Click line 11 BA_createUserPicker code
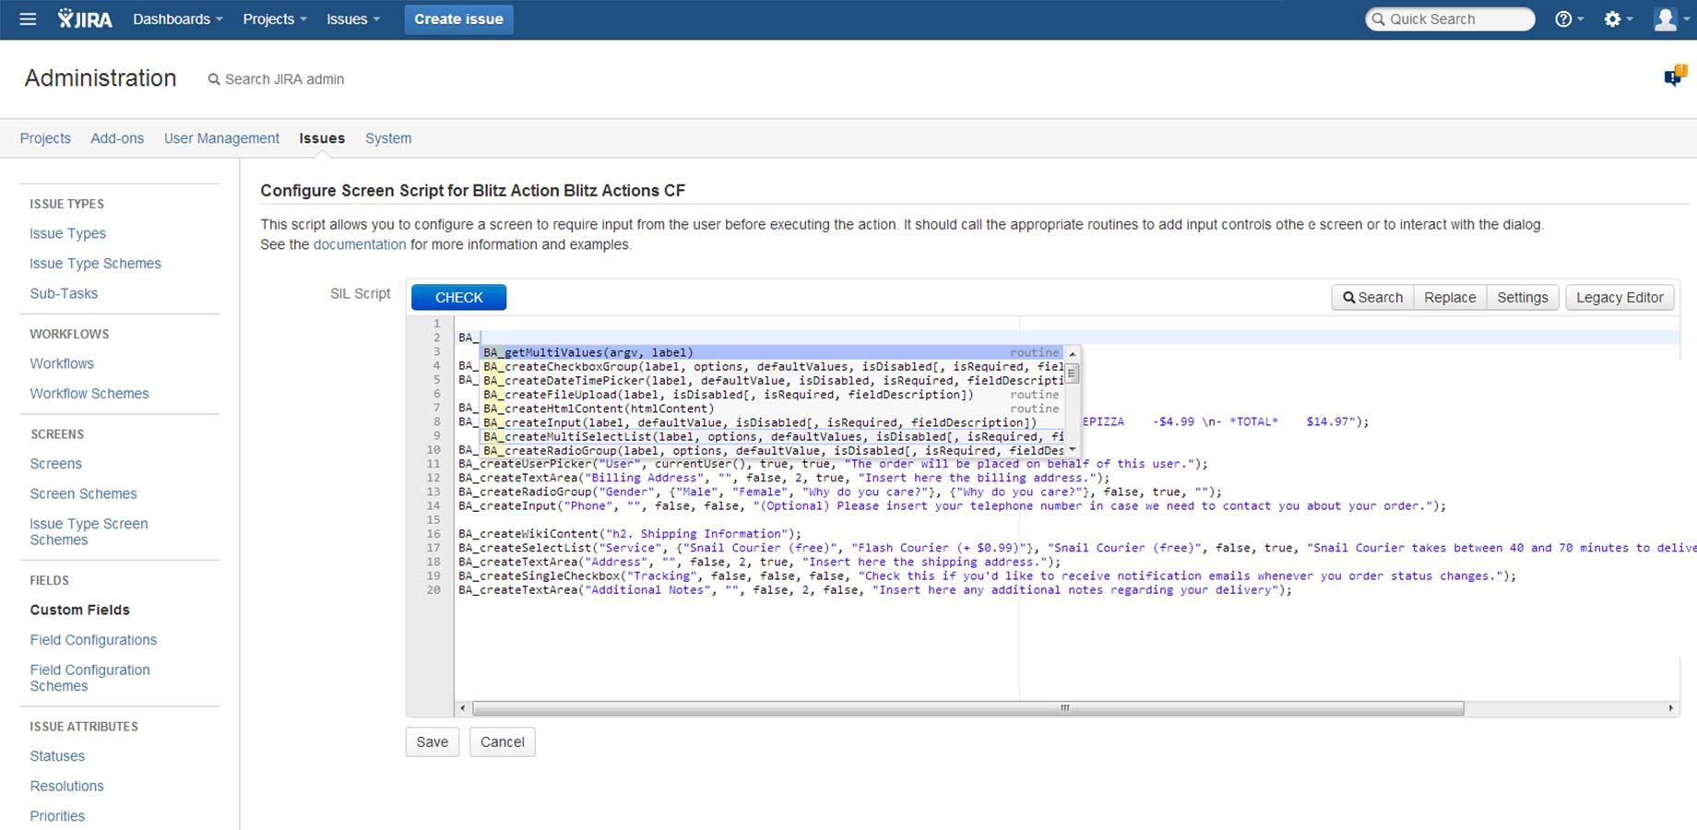 (x=833, y=464)
